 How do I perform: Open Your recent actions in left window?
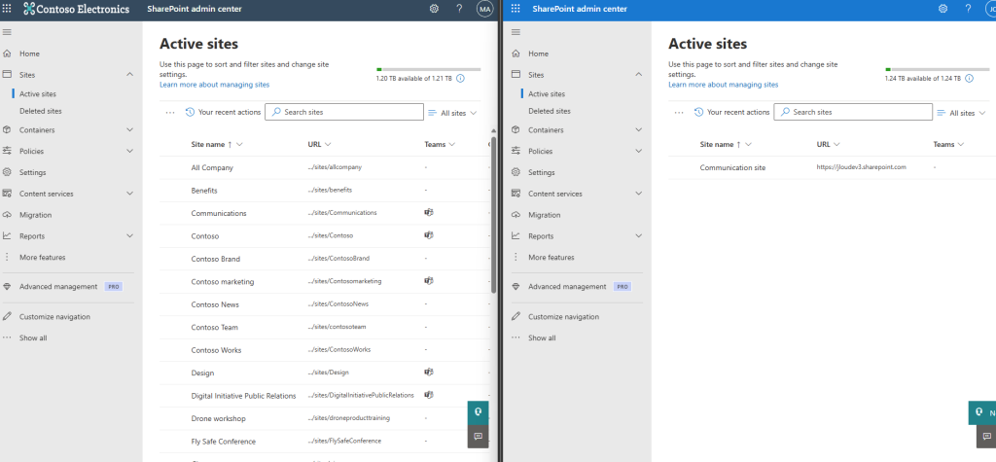click(223, 113)
